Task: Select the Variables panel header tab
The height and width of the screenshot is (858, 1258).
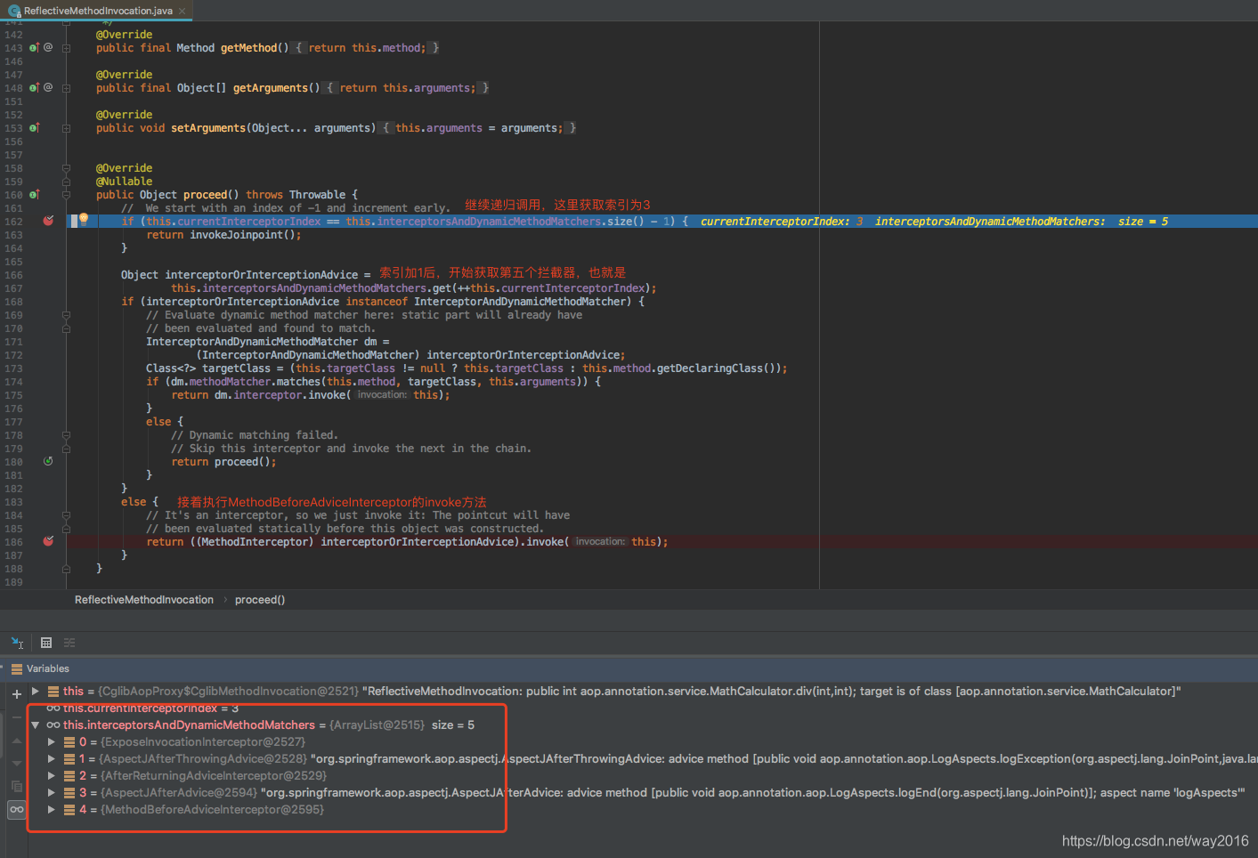Action: coord(40,669)
